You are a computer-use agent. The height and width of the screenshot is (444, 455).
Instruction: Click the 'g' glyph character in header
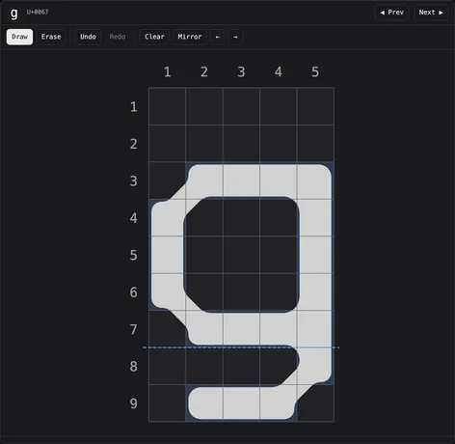pos(13,13)
